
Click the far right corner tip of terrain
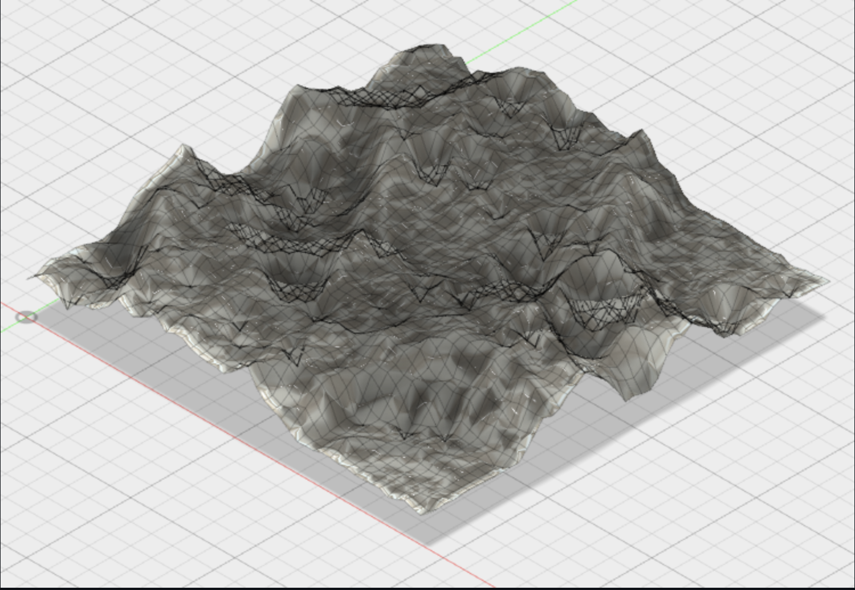825,280
